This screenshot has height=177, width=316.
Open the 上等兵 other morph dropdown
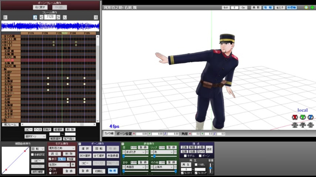(164, 167)
